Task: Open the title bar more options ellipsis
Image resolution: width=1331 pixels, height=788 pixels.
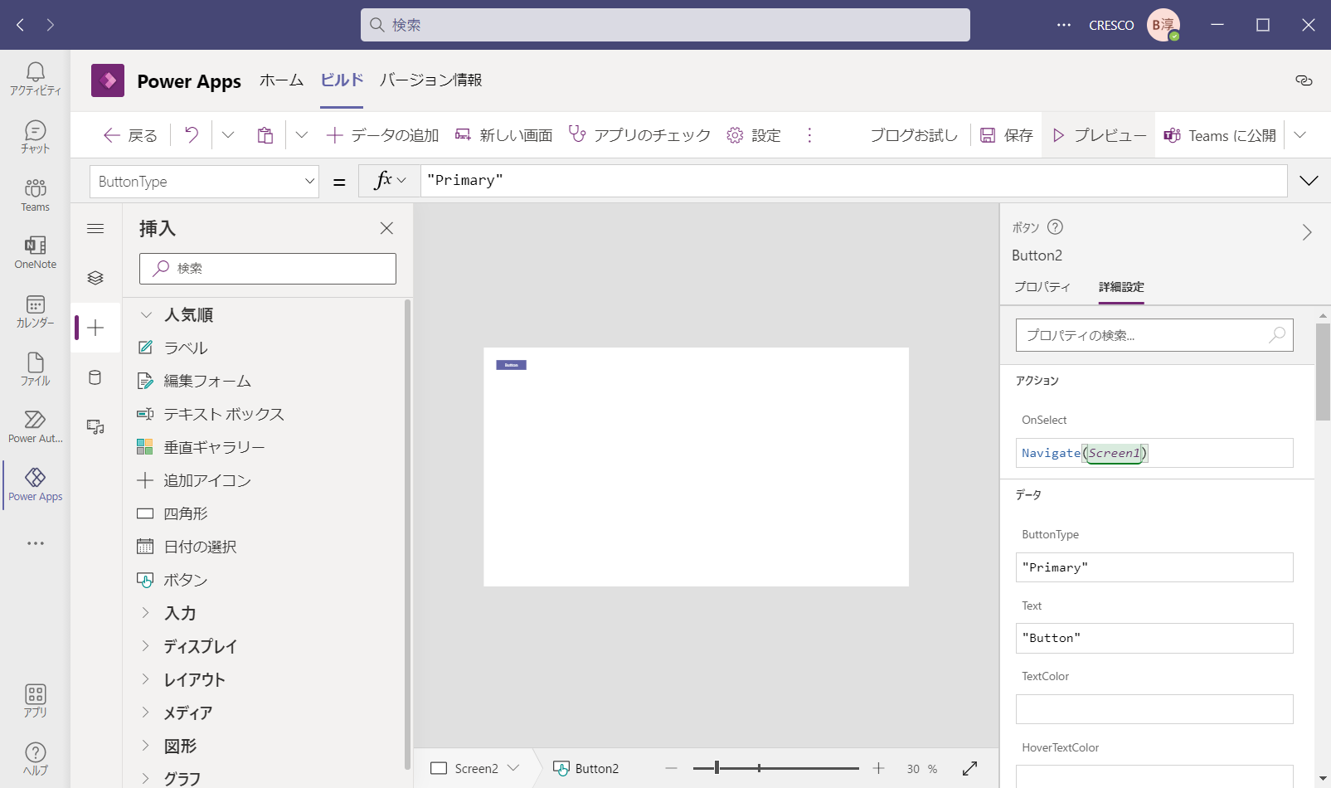Action: click(1064, 25)
